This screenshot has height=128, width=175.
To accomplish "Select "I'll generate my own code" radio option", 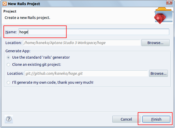I will point(8,82).
